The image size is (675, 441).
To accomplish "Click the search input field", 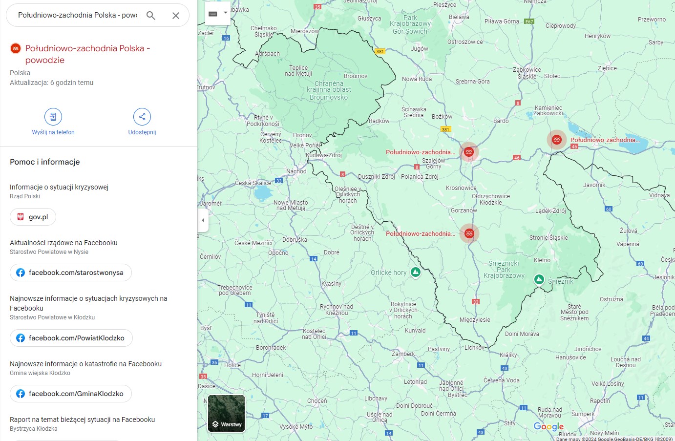I will [78, 16].
